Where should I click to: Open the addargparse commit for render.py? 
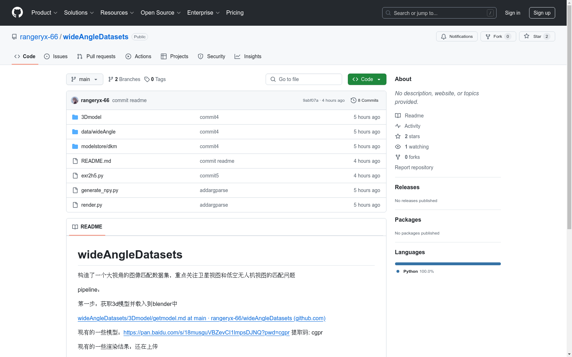click(x=214, y=205)
